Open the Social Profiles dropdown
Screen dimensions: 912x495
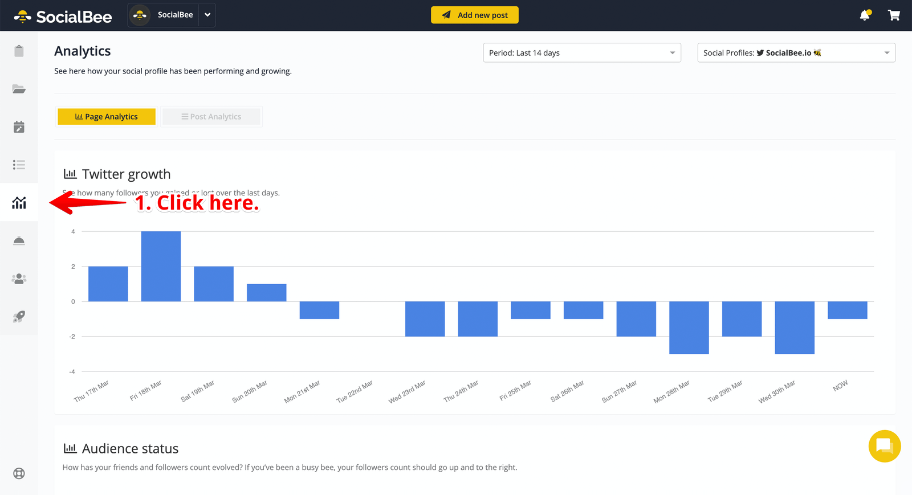point(796,53)
